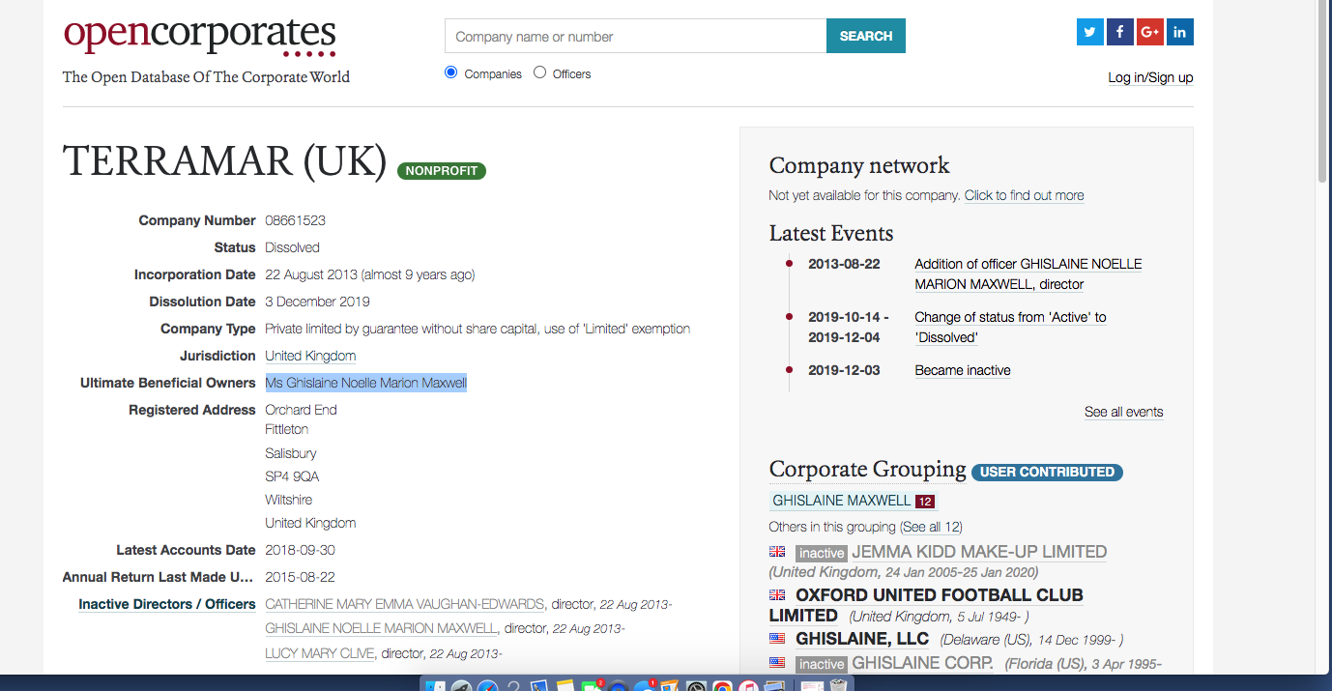Open the 'Change of status' event link

point(1010,327)
